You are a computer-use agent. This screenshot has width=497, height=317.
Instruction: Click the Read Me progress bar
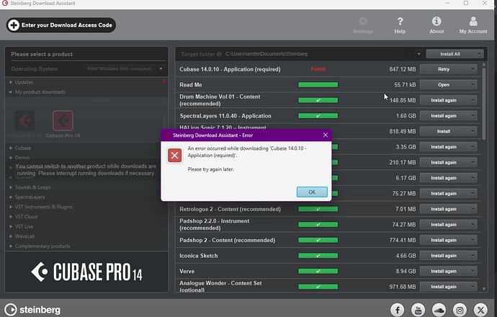coord(318,84)
